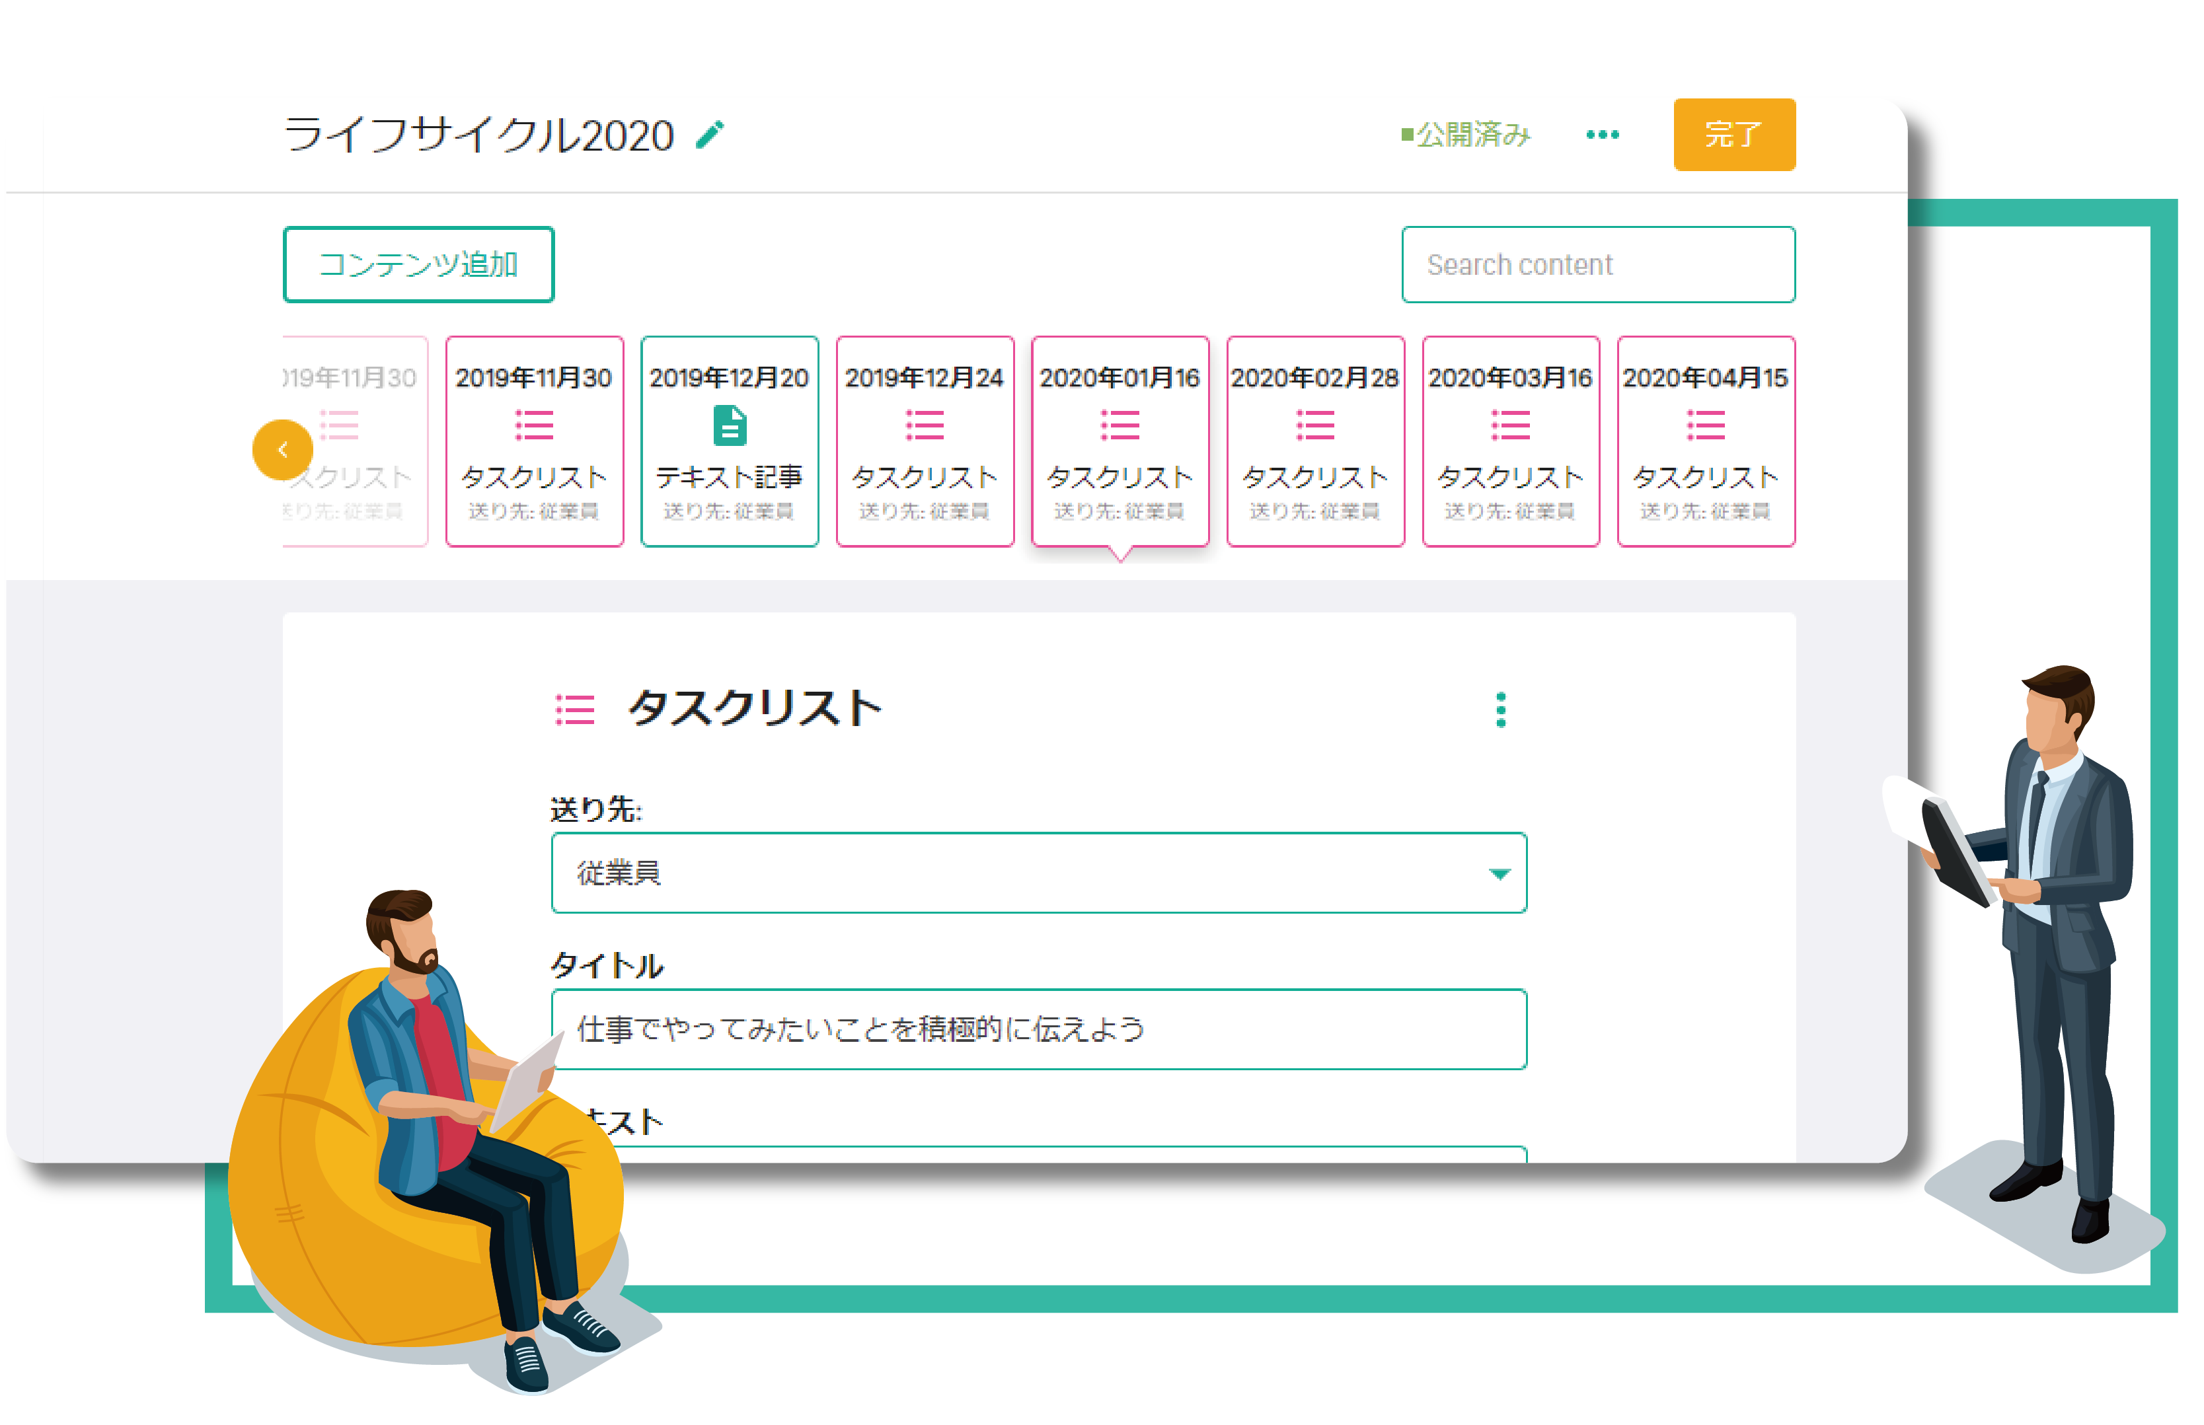Screen dimensions: 2204x1425
Task: Click the document icon in 2019年12月20 card
Action: [x=730, y=425]
